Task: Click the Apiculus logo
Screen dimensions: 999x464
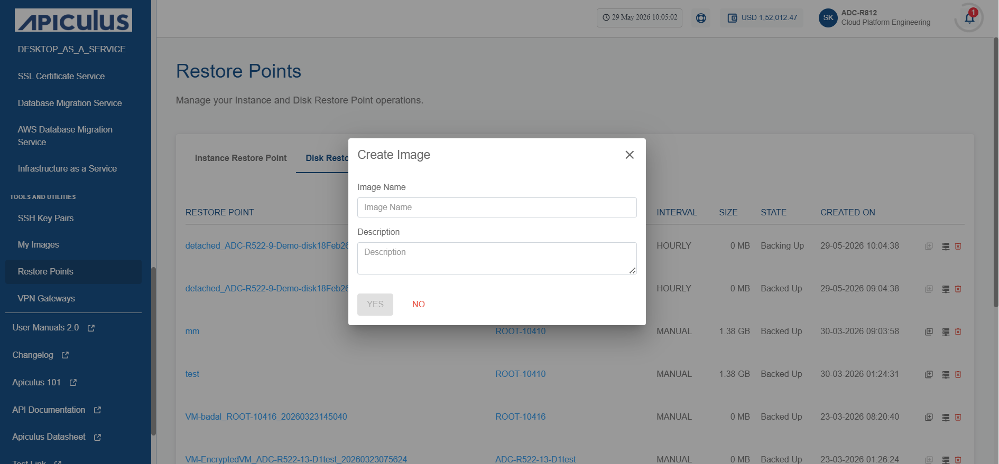Action: point(73,20)
